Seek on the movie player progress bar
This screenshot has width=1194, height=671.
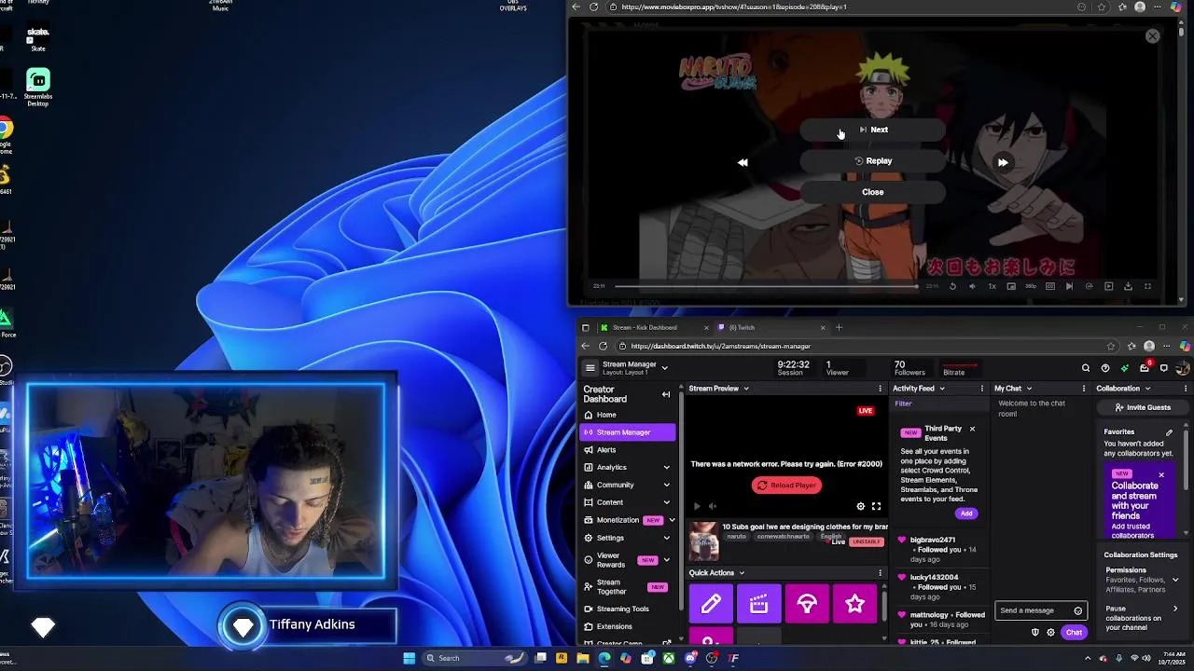[765, 286]
